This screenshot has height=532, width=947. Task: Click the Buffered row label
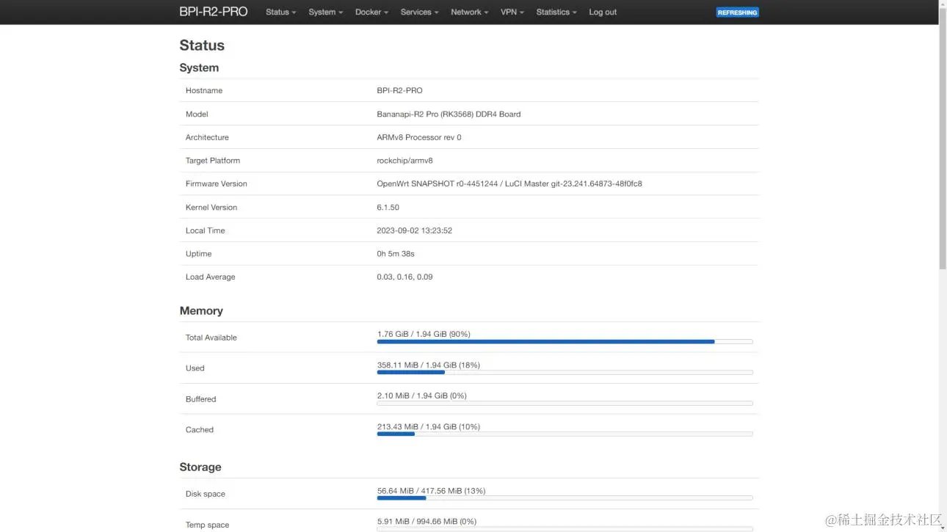[201, 400]
